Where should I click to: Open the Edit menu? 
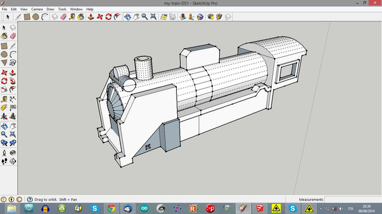click(x=14, y=10)
